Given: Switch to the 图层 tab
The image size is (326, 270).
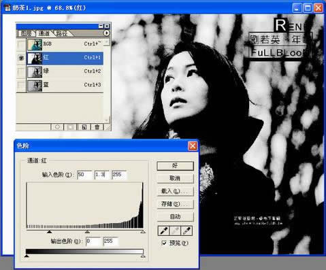Looking at the screenshot, I should 26,33.
